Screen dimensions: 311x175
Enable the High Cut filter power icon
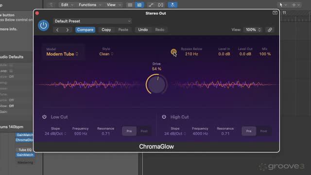[164, 117]
